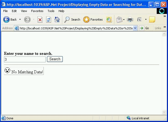
Task: Go back with the Back arrow icon
Action: [6, 20]
